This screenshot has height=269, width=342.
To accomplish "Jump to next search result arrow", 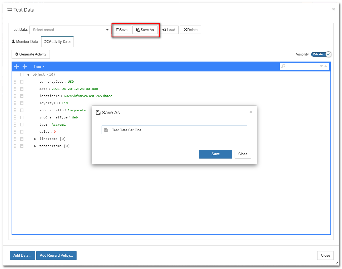I will tap(321, 66).
